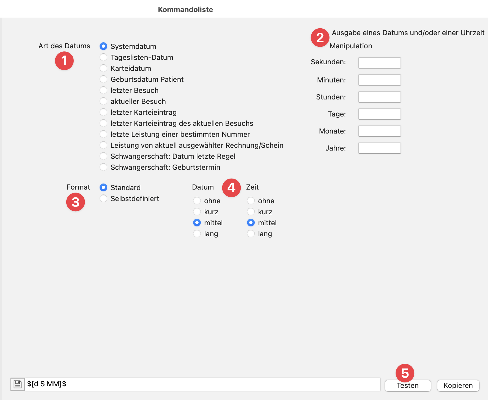The image size is (488, 400).
Task: Pick the letzter Besuch radio button
Action: pos(103,90)
